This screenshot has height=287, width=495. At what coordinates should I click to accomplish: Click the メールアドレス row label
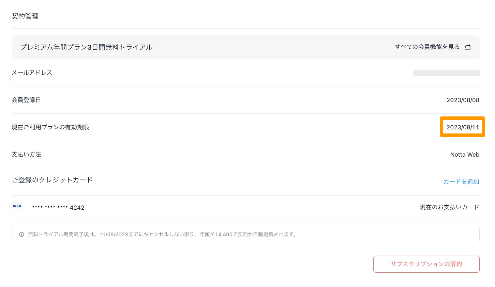tap(32, 73)
